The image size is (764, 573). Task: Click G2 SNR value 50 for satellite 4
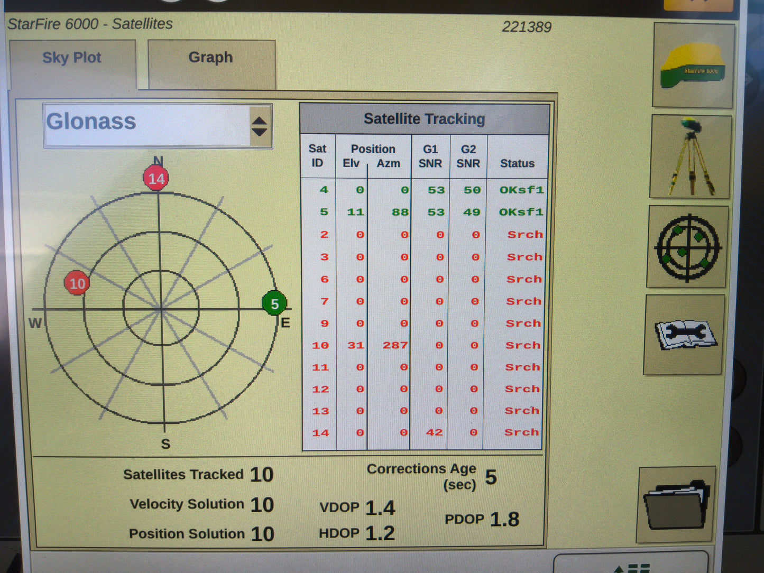(x=472, y=190)
